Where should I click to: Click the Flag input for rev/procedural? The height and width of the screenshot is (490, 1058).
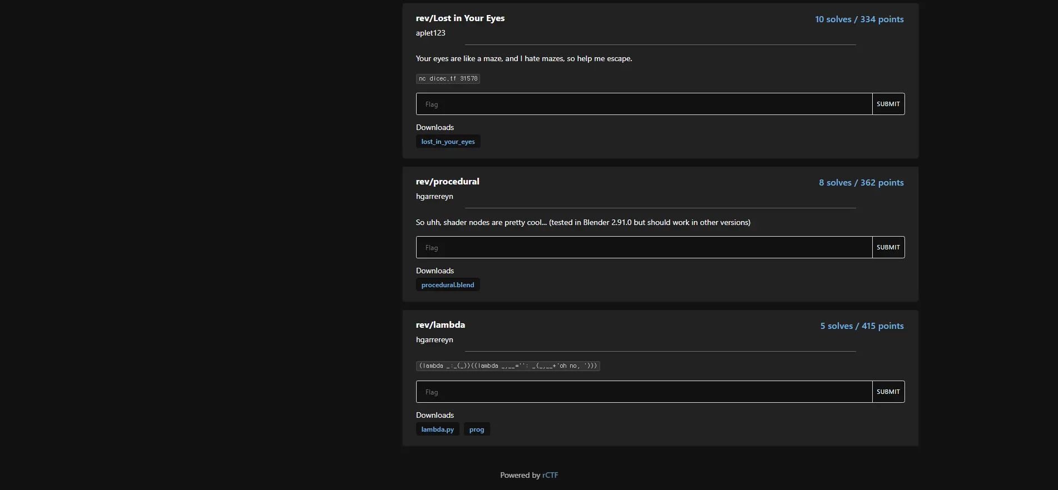(644, 247)
